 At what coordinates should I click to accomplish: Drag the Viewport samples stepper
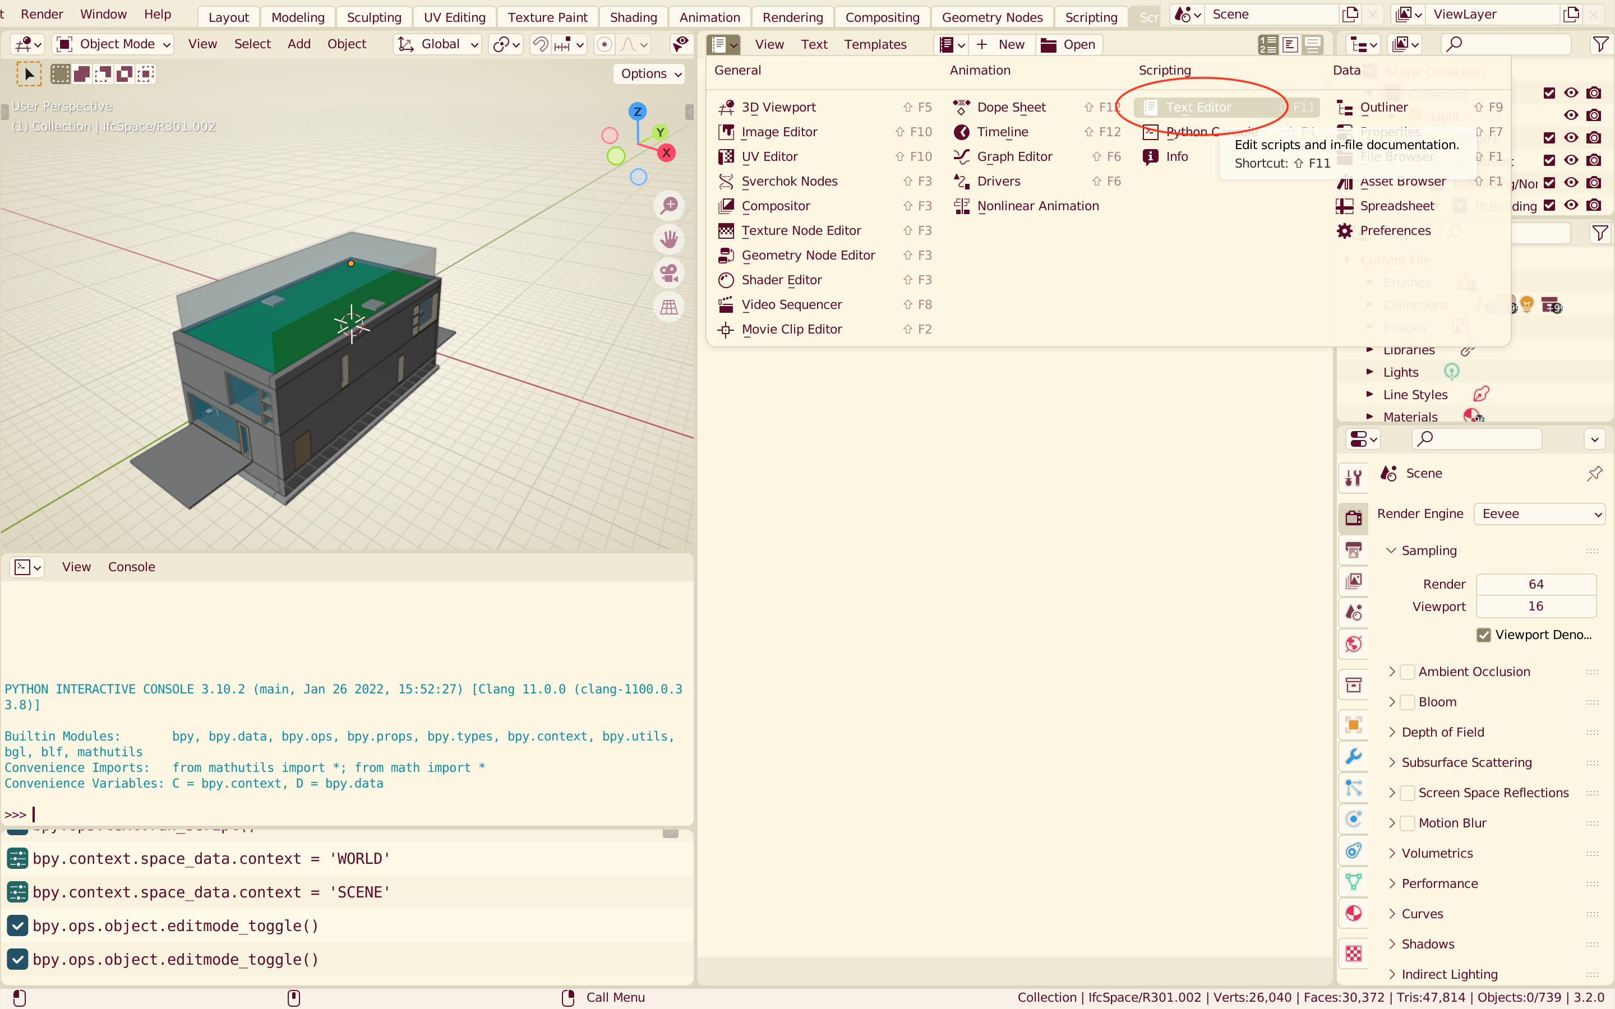(x=1537, y=605)
